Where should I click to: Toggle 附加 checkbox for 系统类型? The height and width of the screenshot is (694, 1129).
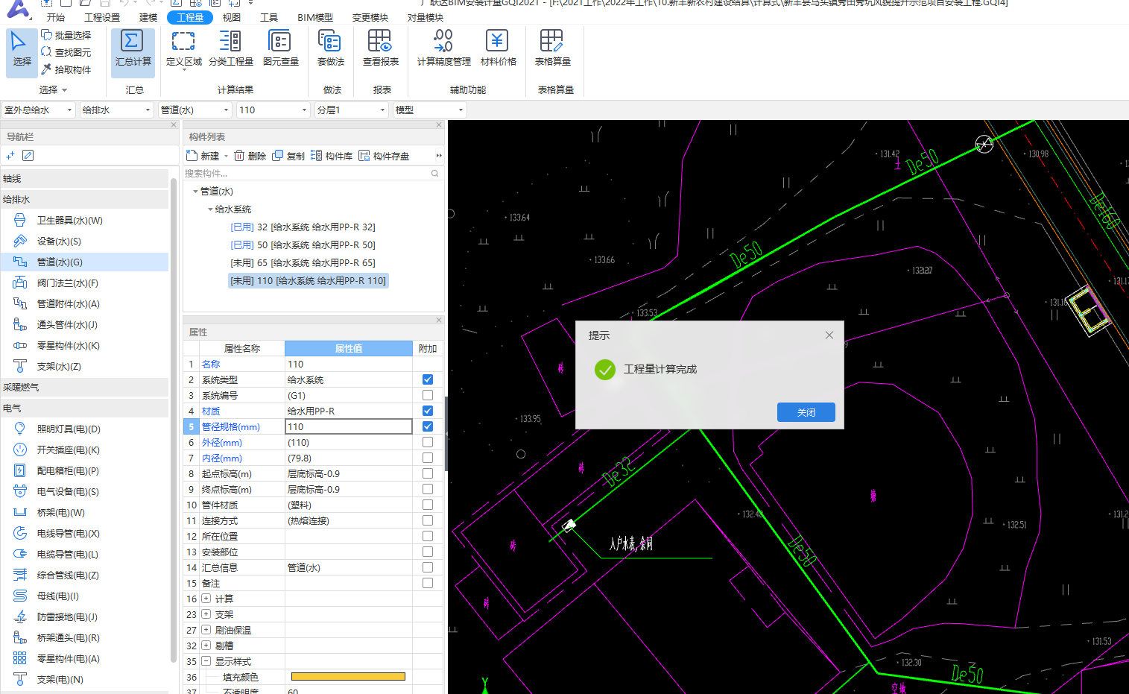coord(428,379)
